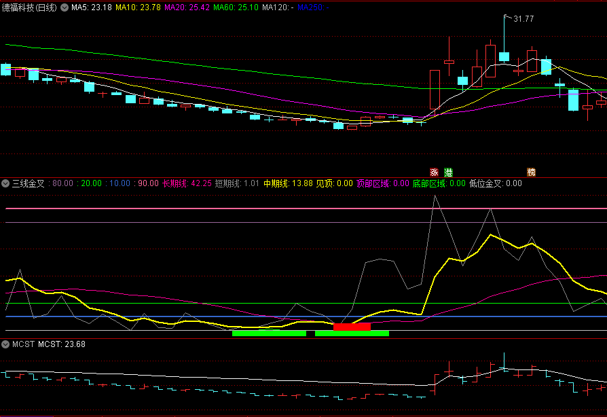Select the 见顶: 0.00 readout

coord(335,183)
